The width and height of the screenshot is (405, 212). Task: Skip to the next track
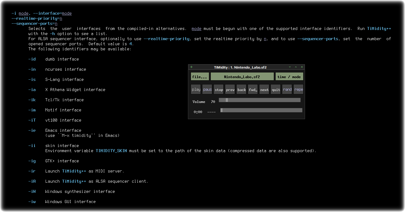click(x=264, y=90)
